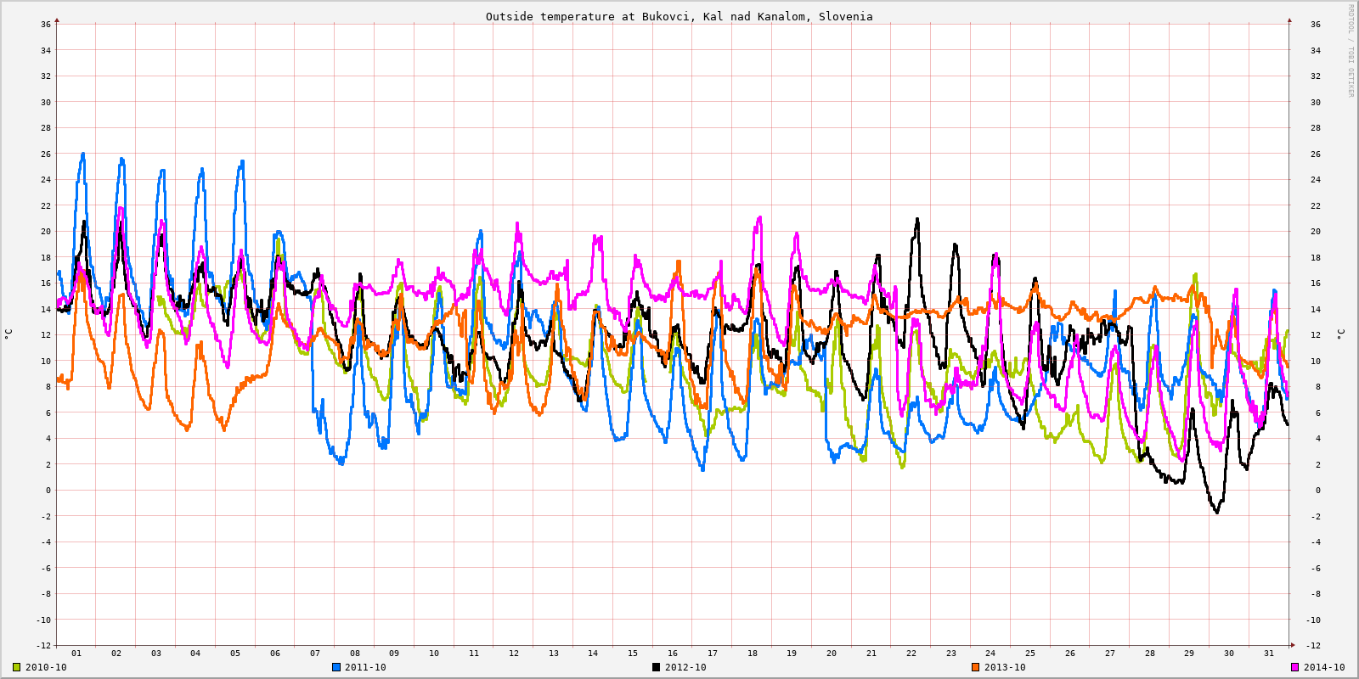
Task: Click the day 01 x-axis label
Action: [x=76, y=654]
